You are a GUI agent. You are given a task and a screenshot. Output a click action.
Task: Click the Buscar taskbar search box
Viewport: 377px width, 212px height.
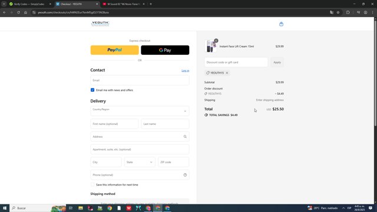(38, 208)
